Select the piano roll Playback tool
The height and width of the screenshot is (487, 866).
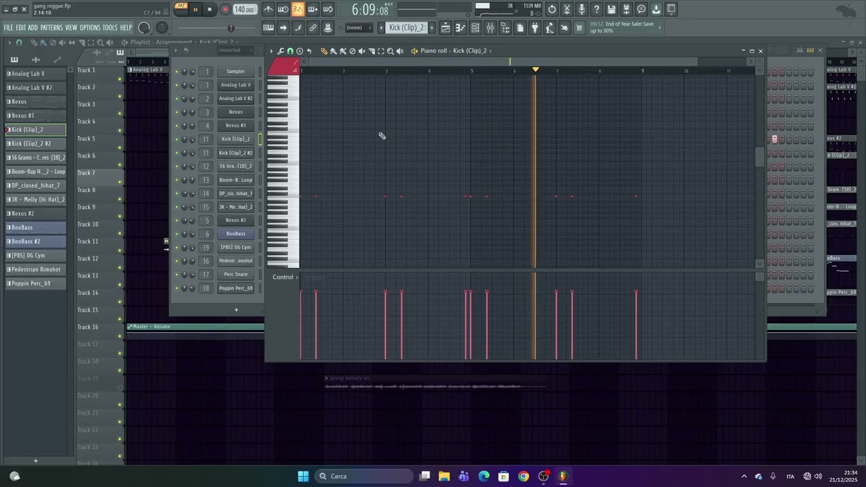(x=400, y=51)
